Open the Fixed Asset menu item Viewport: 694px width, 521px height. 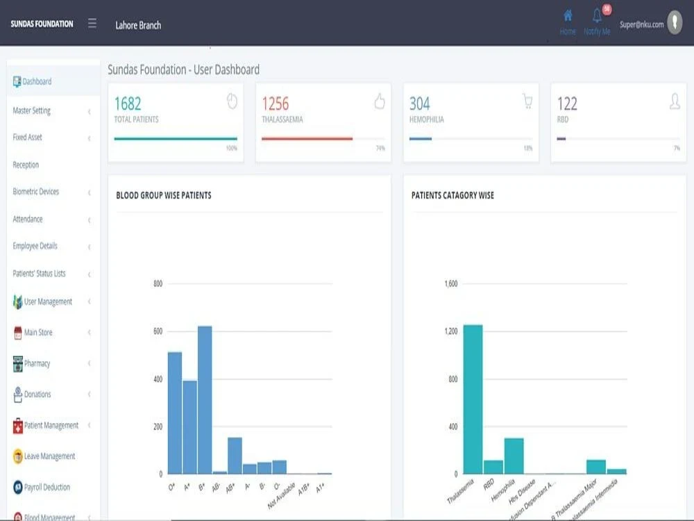coord(53,138)
